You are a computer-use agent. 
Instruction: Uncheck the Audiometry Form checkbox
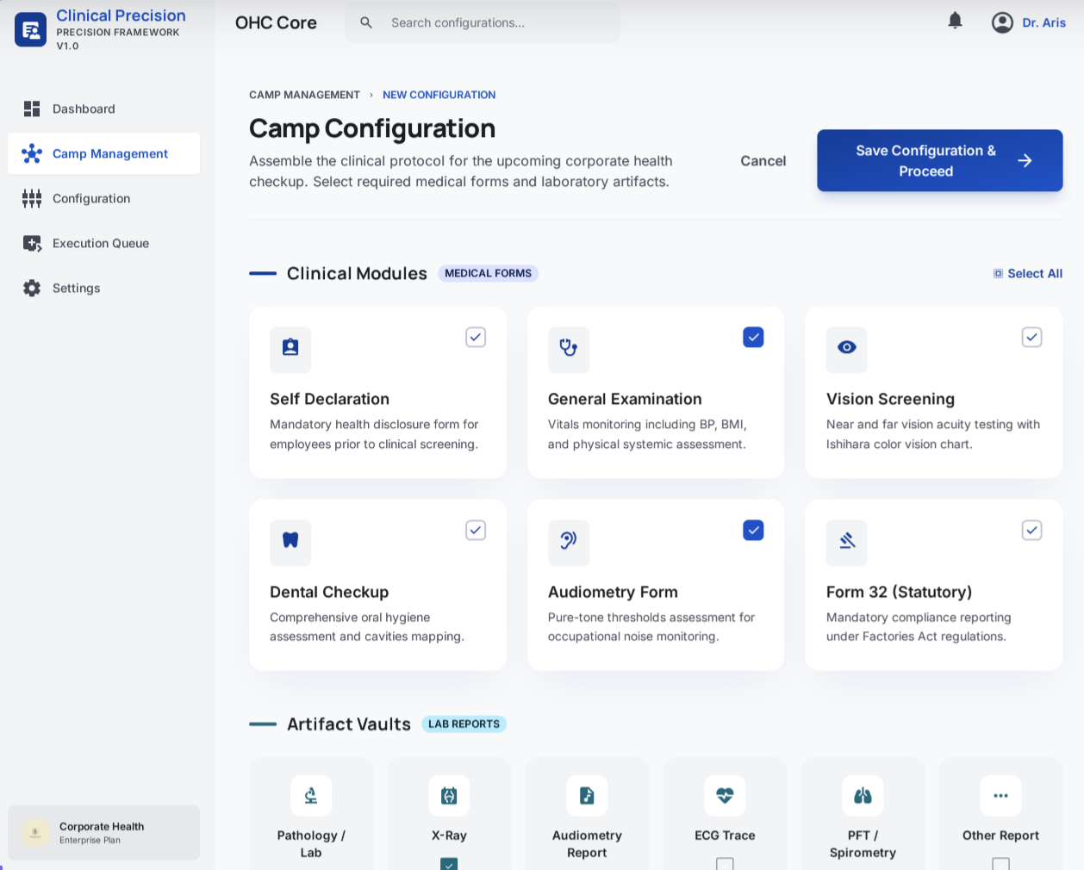753,531
